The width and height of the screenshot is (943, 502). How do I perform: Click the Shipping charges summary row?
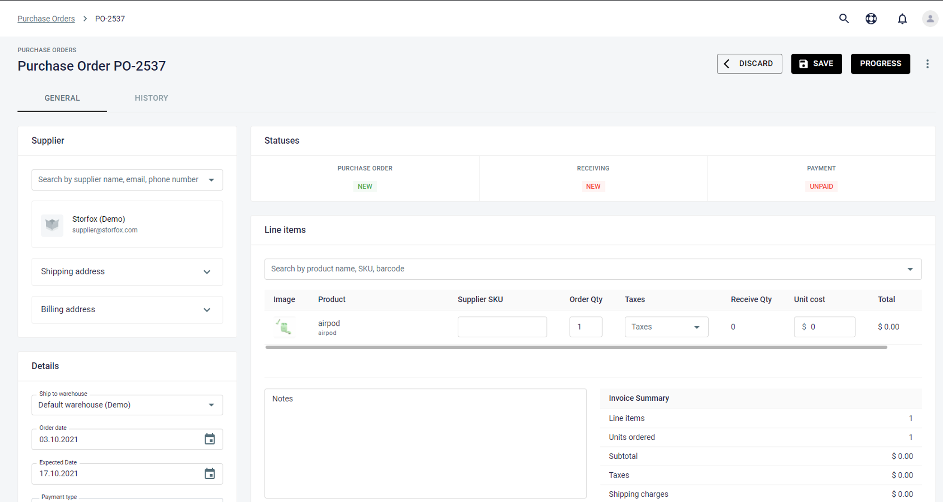[761, 494]
